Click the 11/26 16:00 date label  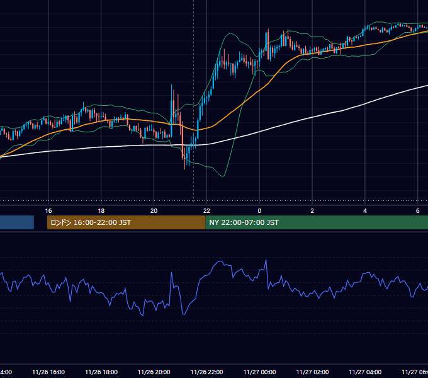[48, 372]
